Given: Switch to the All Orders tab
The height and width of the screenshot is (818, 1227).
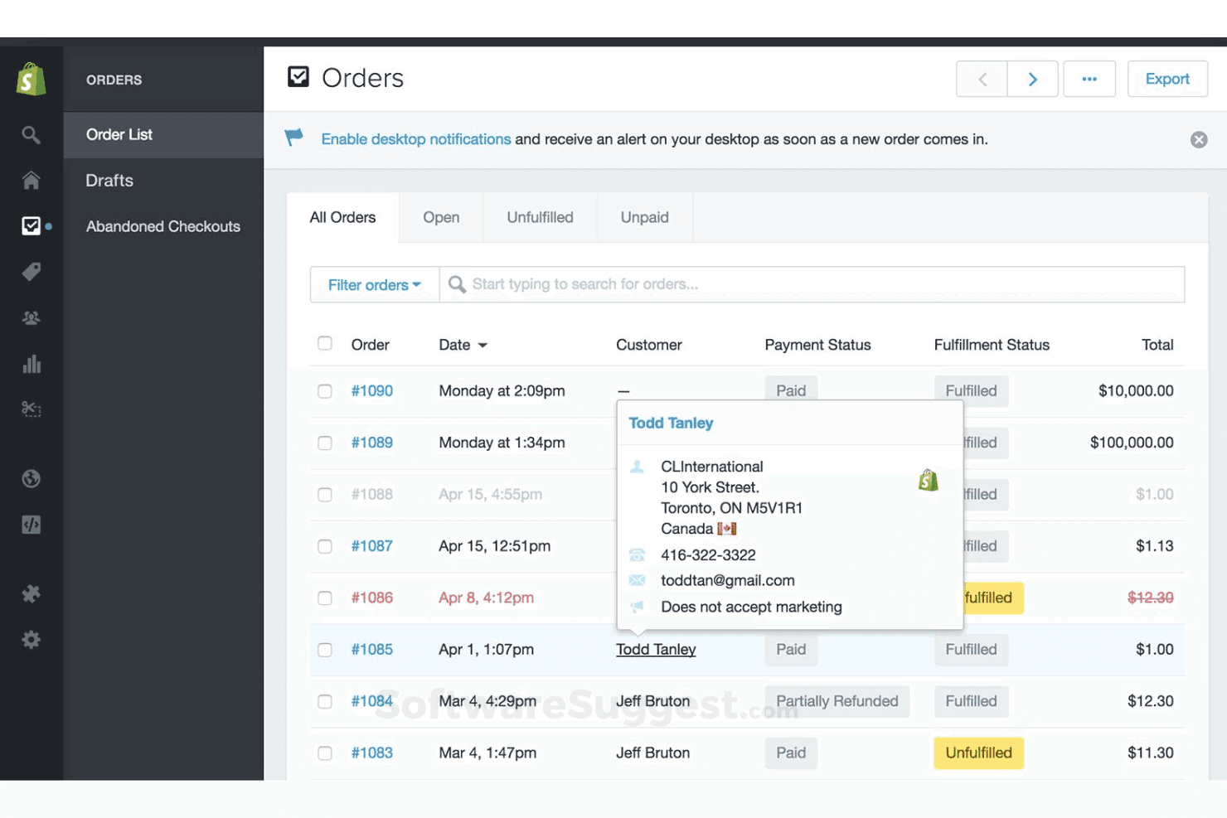Looking at the screenshot, I should pos(342,217).
